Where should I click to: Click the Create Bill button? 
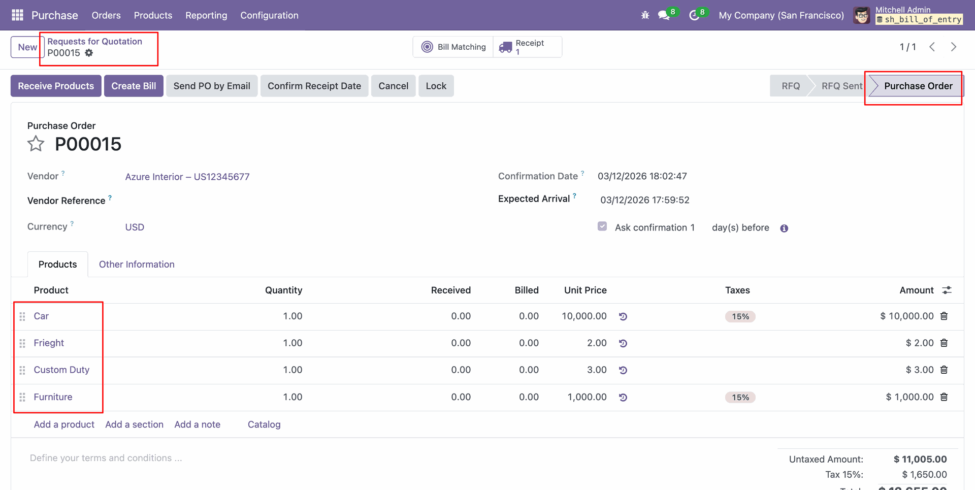pos(134,86)
